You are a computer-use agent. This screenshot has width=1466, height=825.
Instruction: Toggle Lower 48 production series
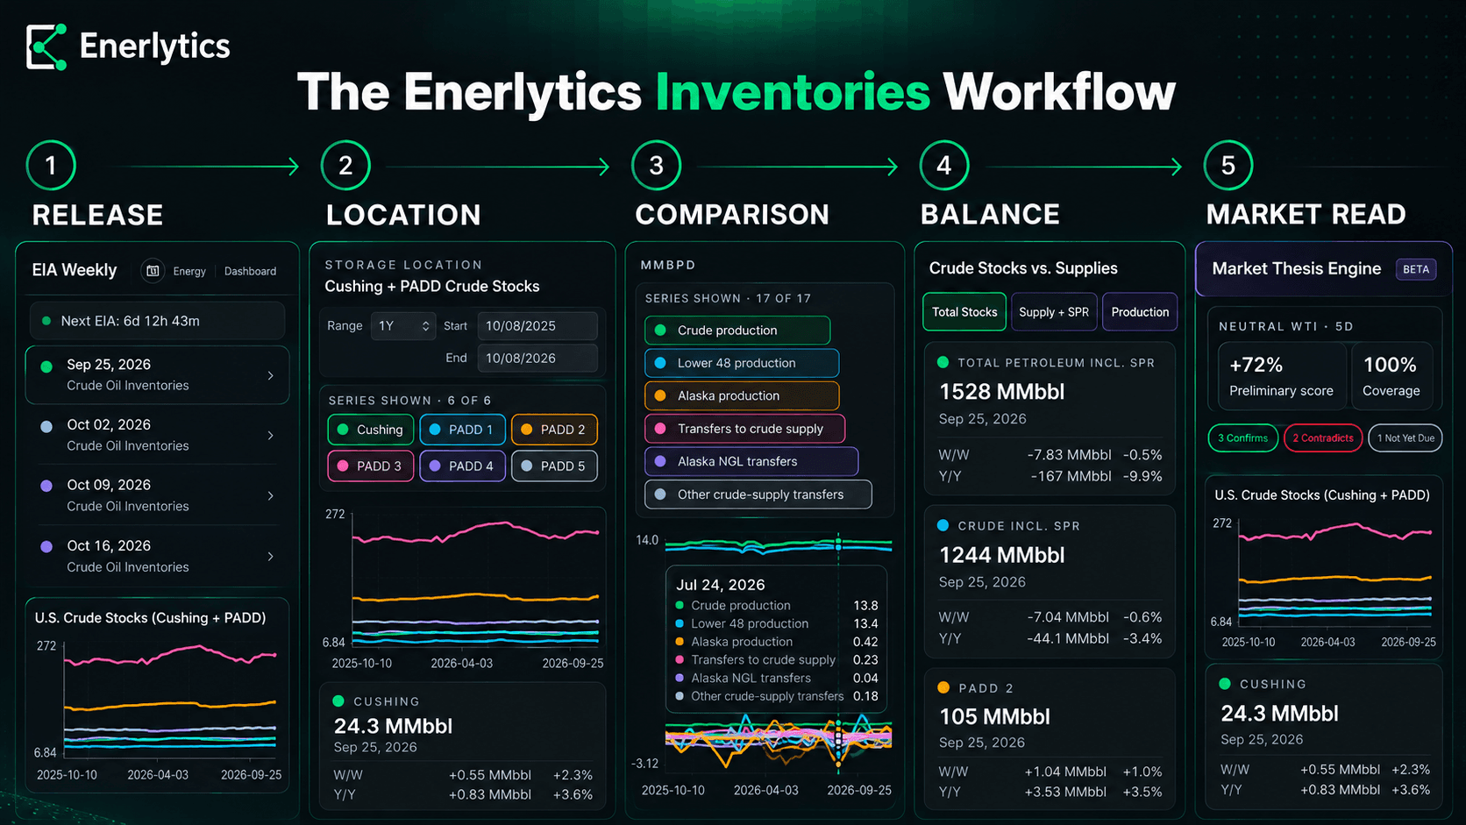pos(742,363)
